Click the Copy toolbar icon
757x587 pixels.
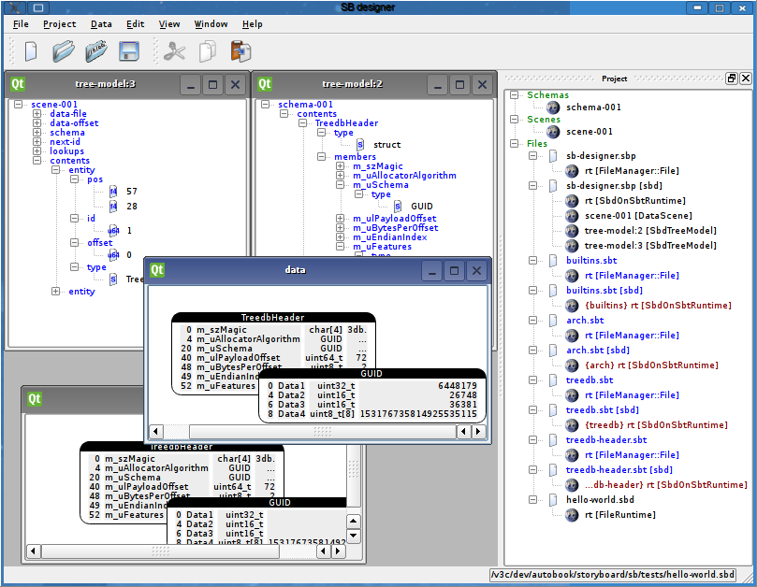coord(208,51)
